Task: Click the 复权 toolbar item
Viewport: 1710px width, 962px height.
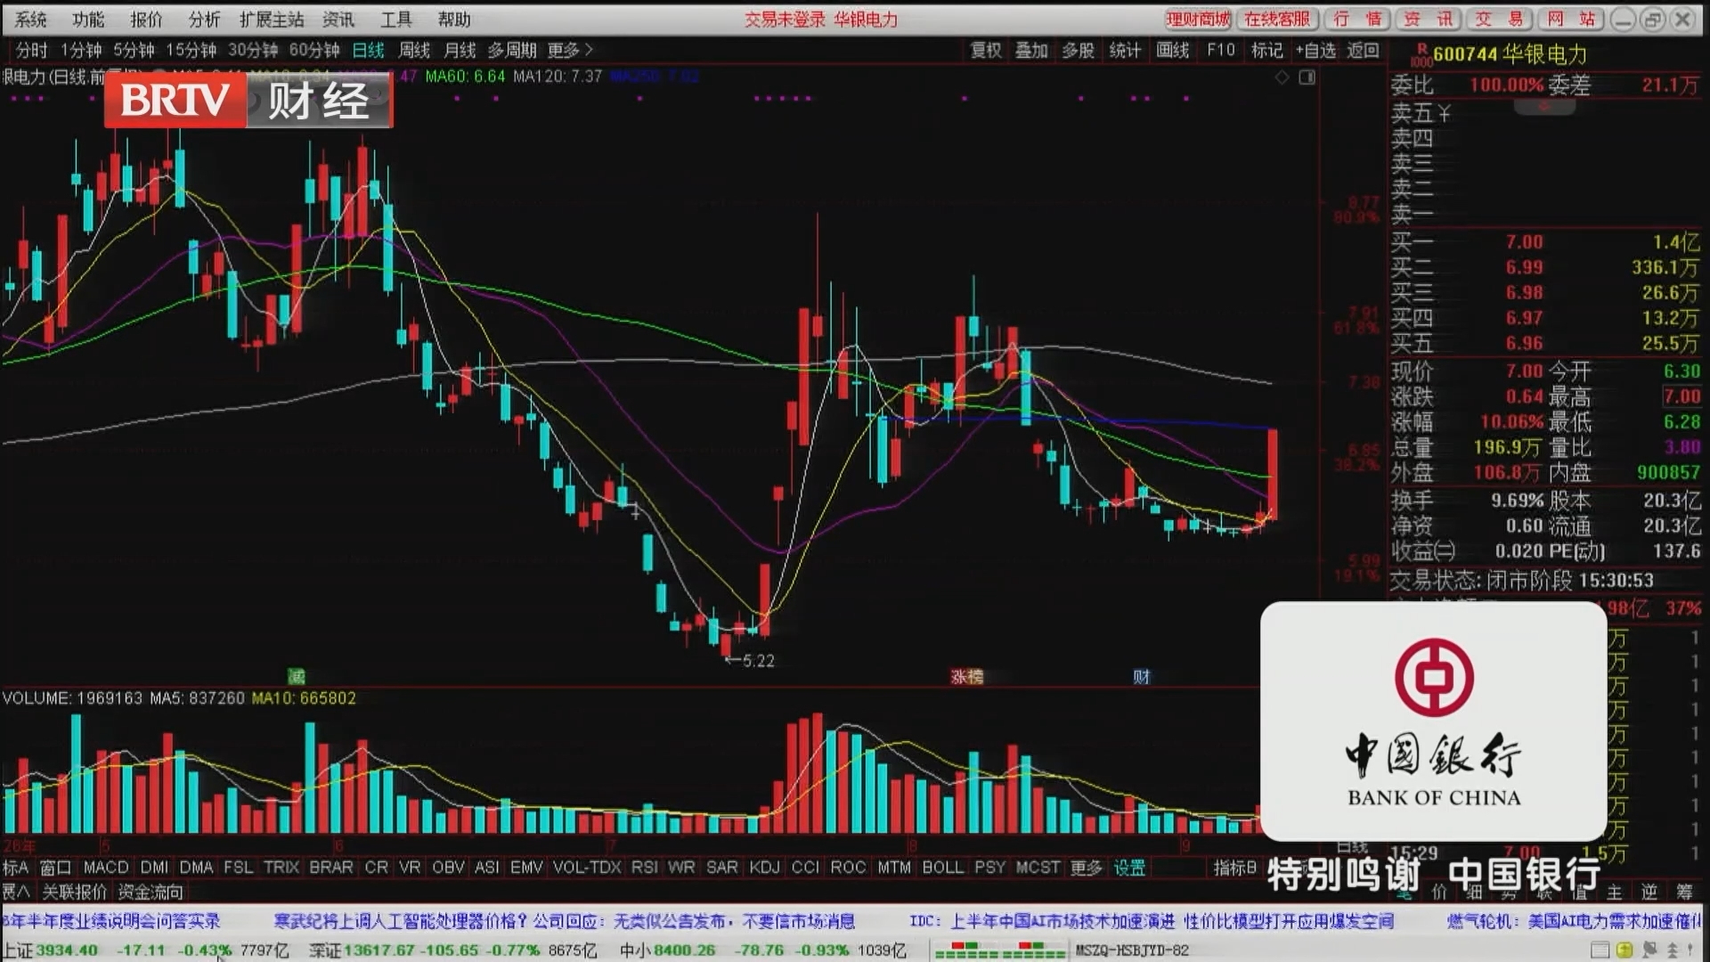Action: point(986,51)
